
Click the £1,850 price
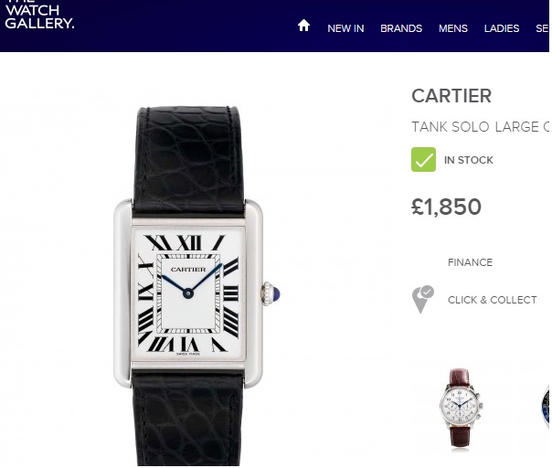click(x=446, y=207)
